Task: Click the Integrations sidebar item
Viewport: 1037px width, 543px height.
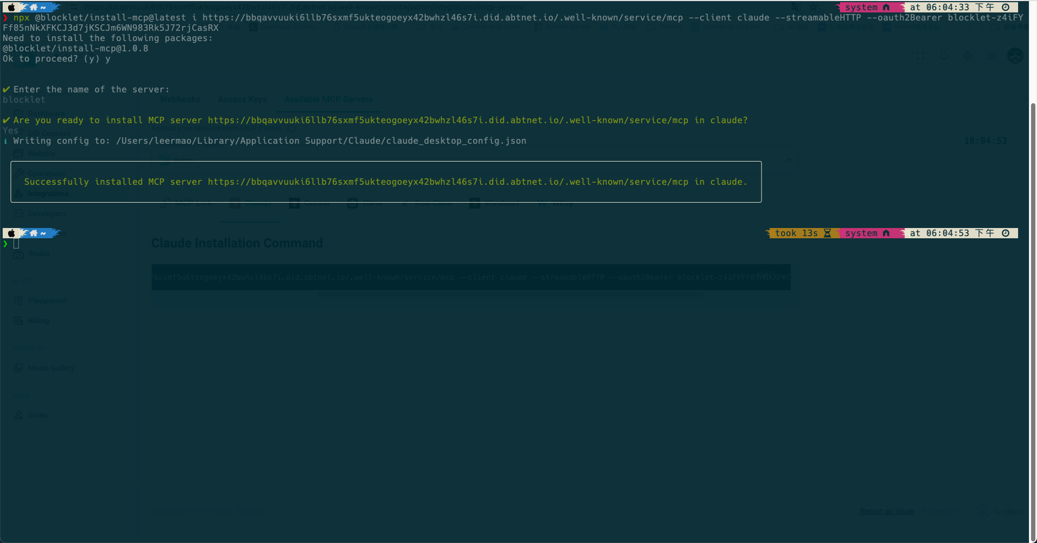Action: pos(48,193)
